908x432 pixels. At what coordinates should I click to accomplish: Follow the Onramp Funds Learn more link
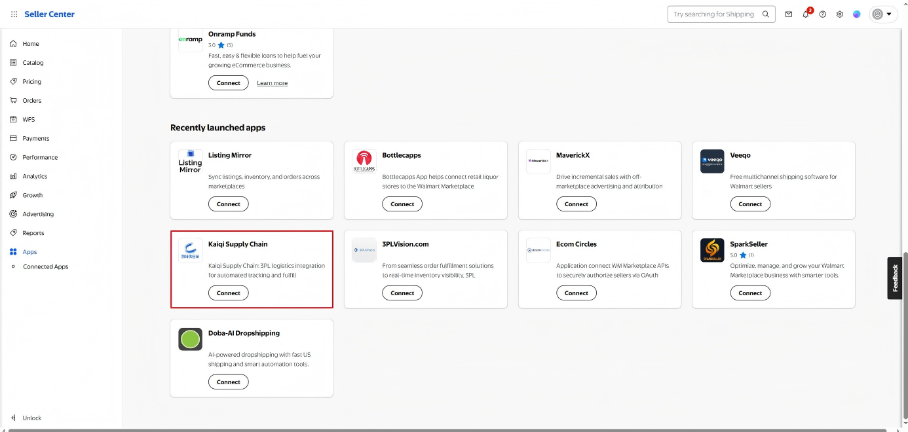[x=272, y=83]
